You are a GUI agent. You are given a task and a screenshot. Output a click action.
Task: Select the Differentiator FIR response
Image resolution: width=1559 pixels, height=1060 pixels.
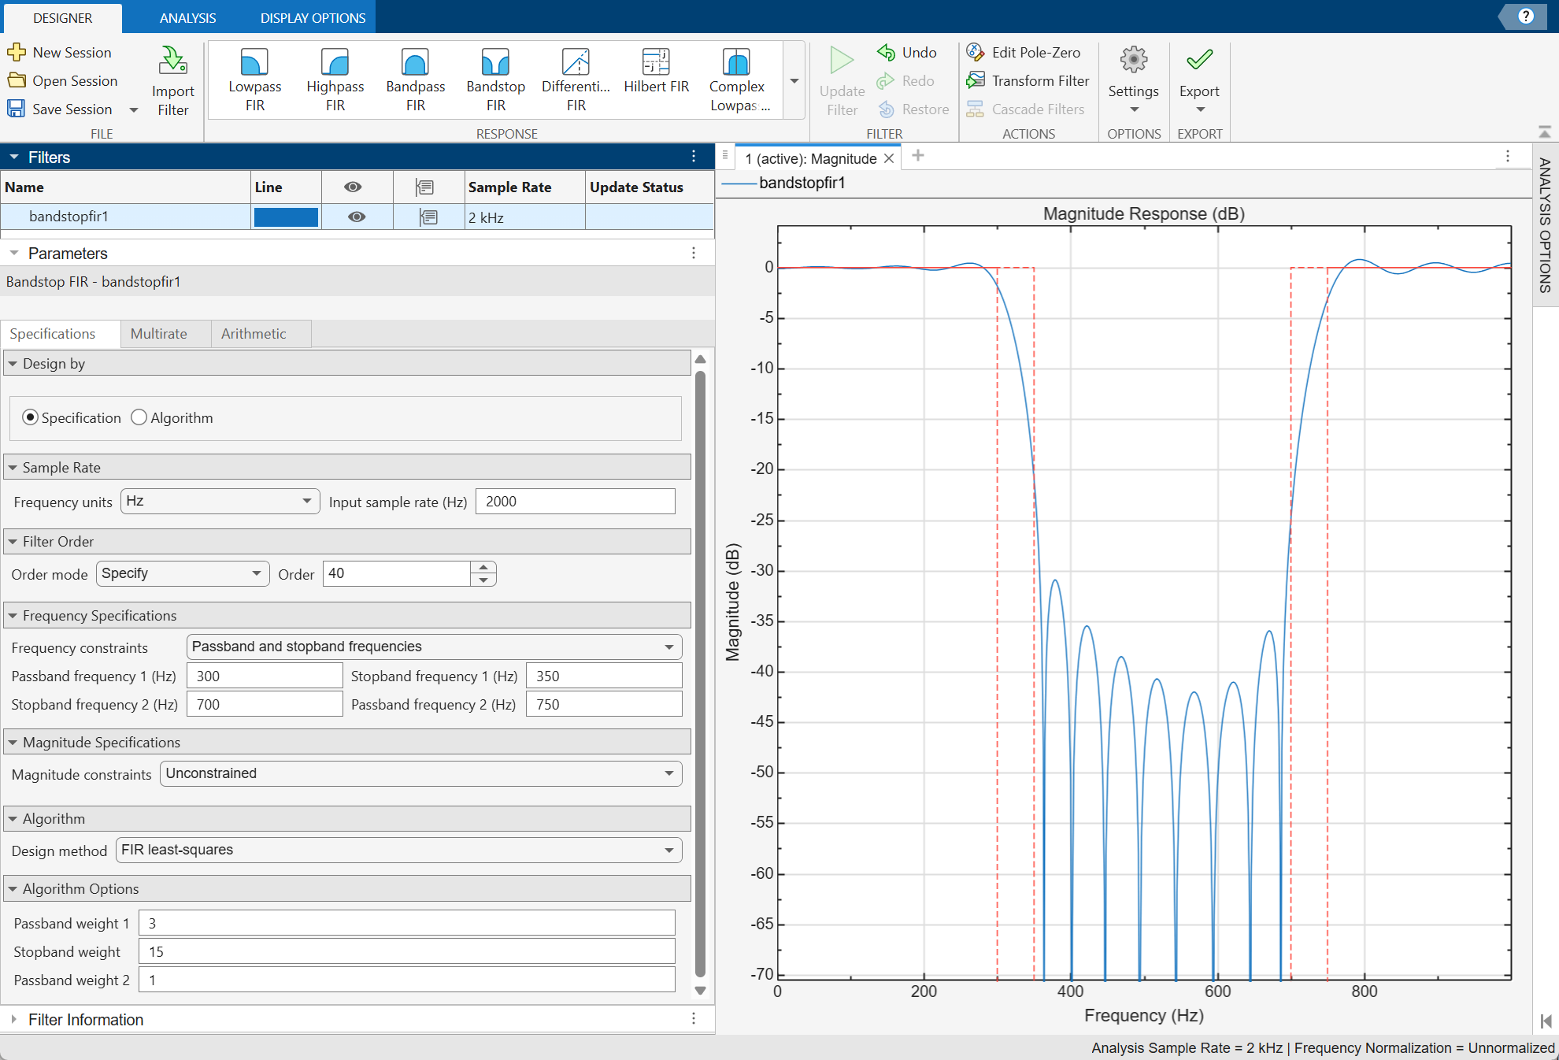point(575,77)
